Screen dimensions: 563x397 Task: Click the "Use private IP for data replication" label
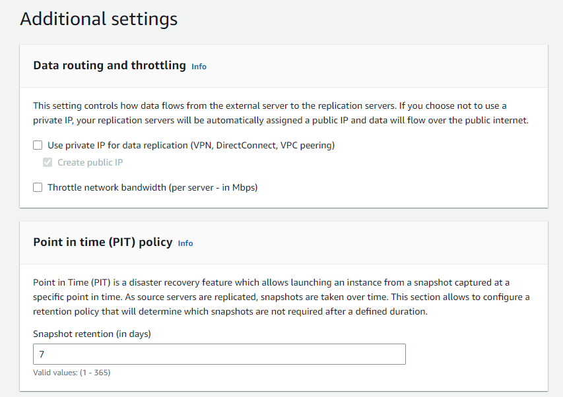point(117,145)
